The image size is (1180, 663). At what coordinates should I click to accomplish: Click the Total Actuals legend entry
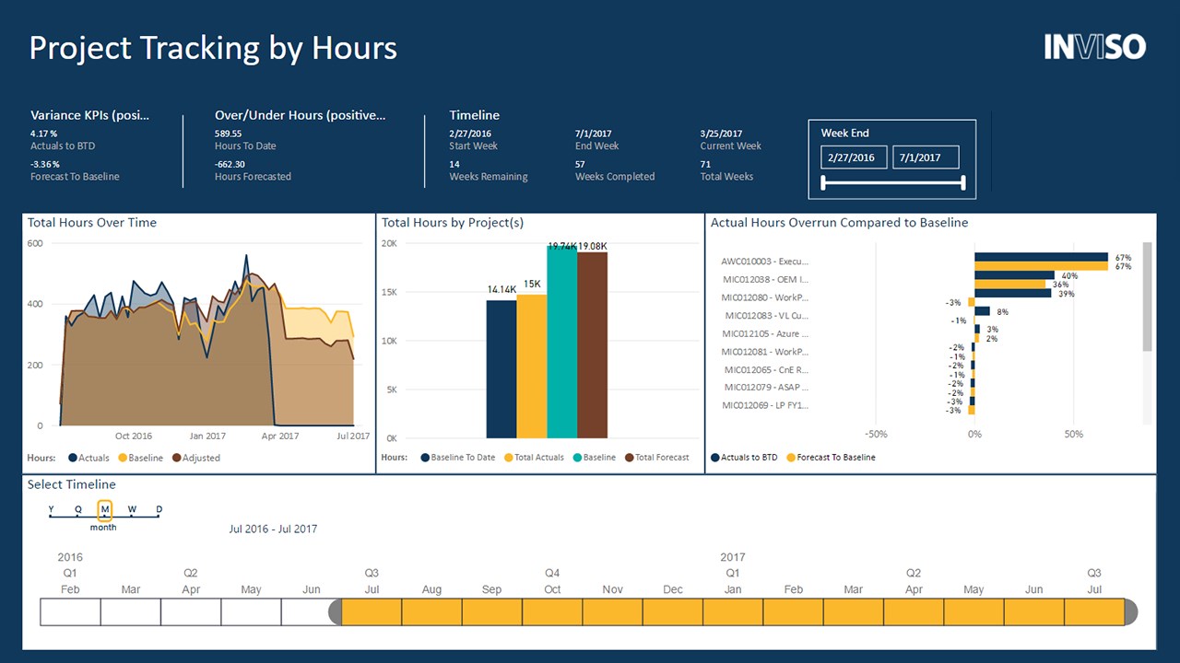(534, 458)
